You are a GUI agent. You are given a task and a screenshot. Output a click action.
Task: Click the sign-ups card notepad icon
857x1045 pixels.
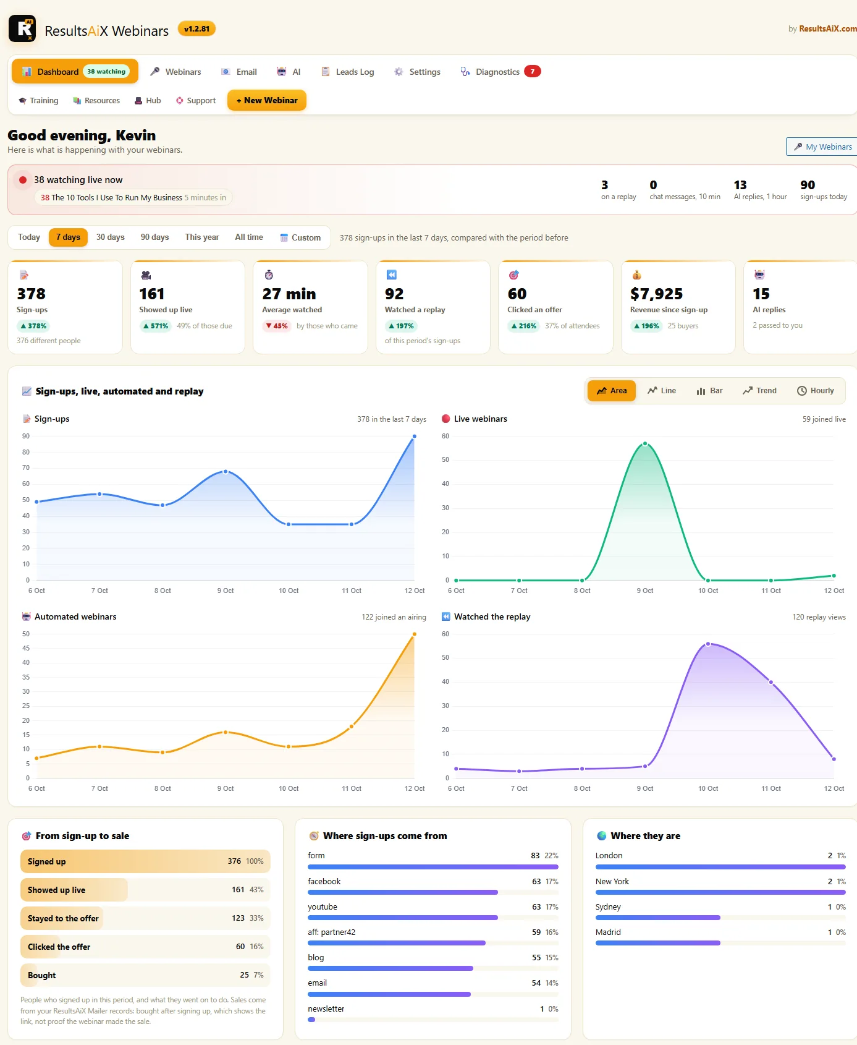(x=24, y=275)
